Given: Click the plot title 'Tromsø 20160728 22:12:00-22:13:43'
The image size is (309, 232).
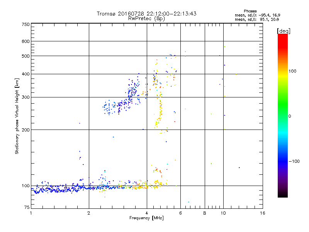Looking at the screenshot, I should click(146, 14).
